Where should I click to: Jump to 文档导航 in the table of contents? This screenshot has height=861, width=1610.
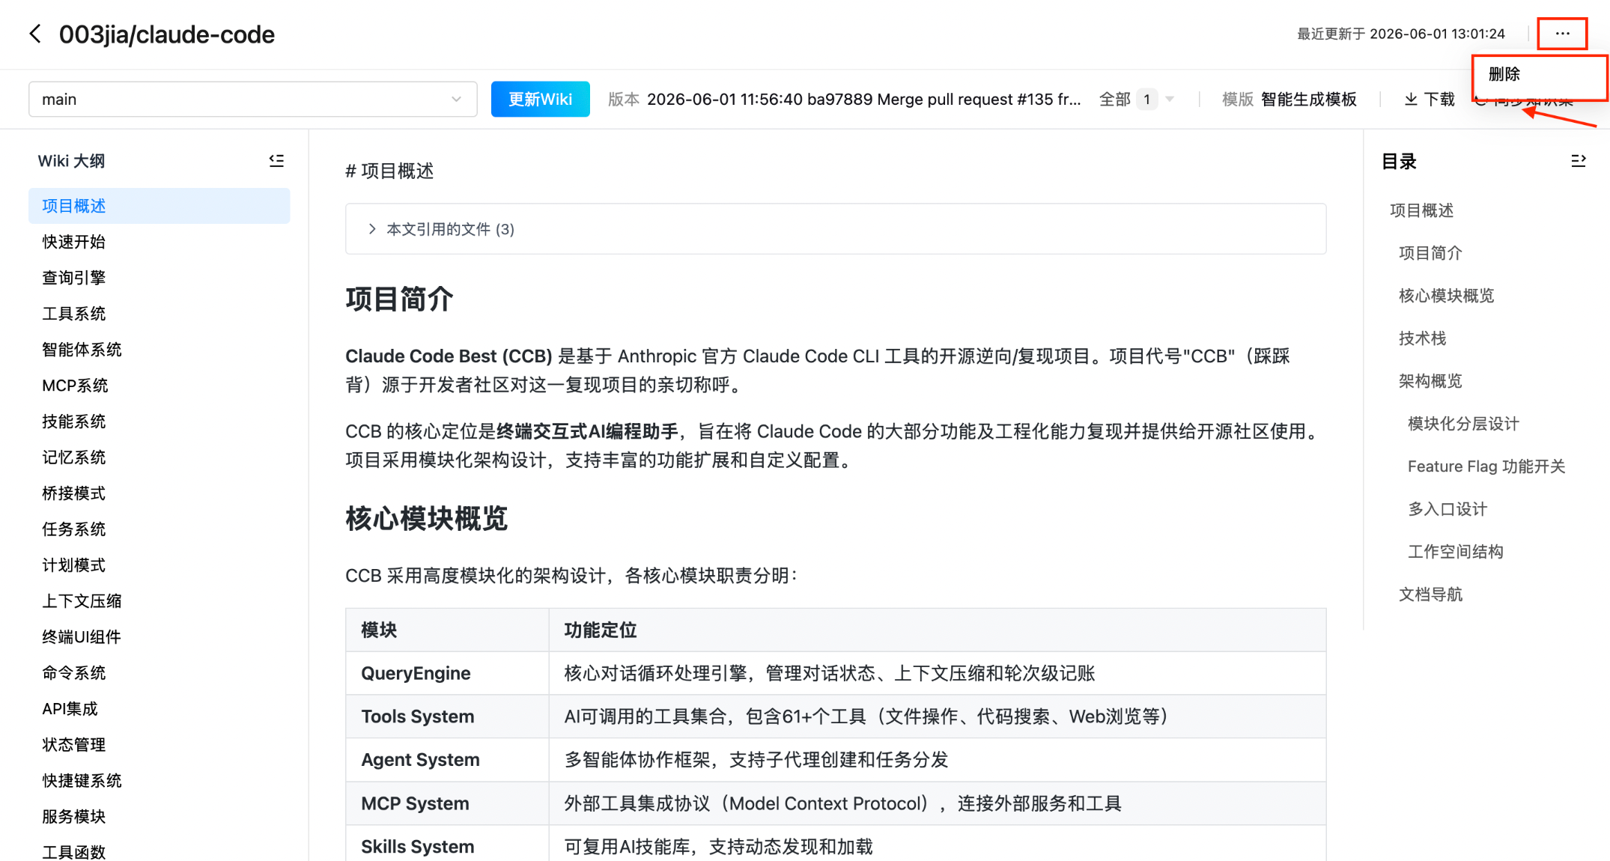pos(1430,594)
